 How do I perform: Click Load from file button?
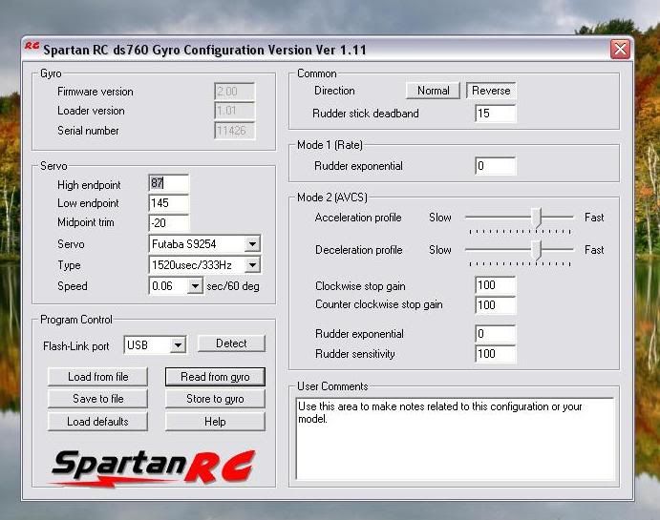97,377
